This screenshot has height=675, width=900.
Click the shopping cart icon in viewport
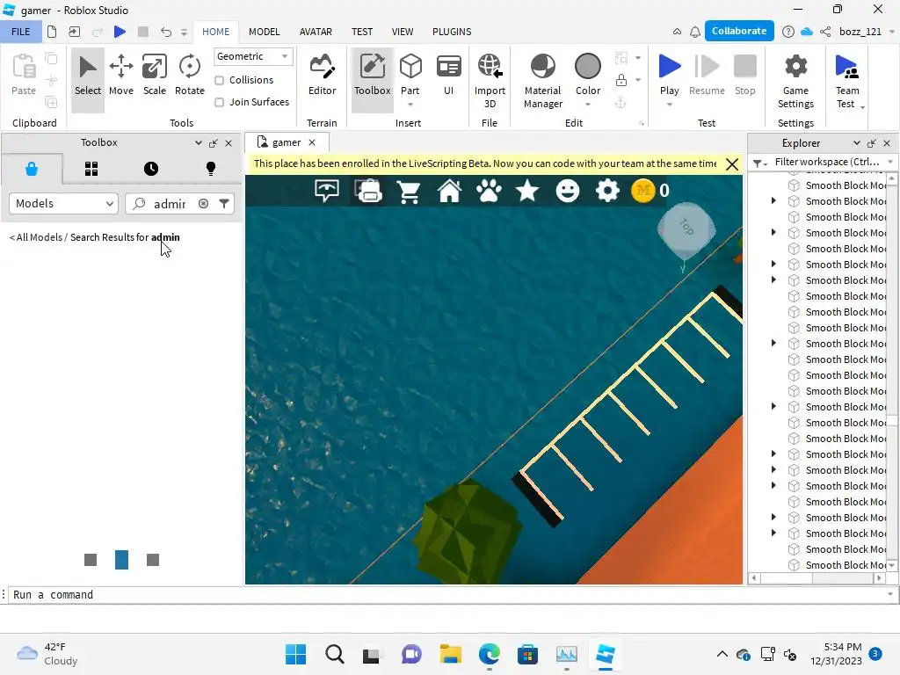click(409, 191)
